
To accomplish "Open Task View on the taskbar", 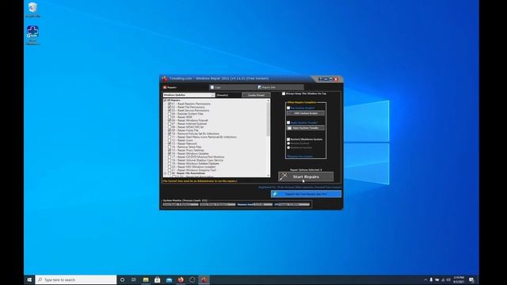I will click(134, 279).
